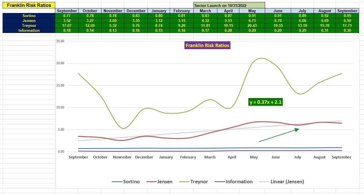Click the April column header cell
Screen dimensions: 364x194
[x=228, y=11]
